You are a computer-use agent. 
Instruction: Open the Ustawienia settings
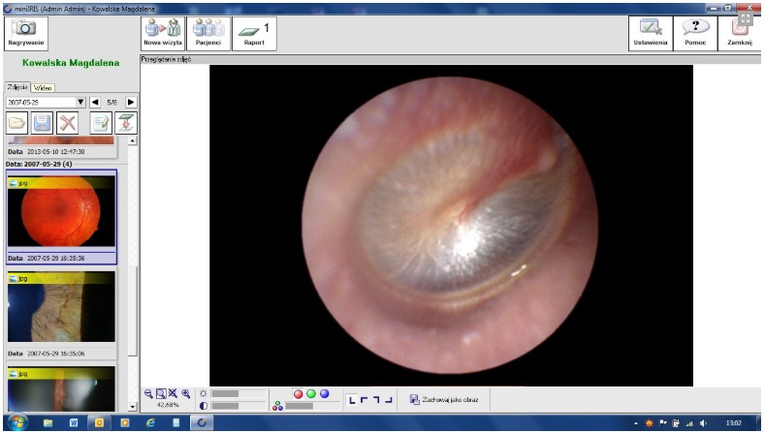pos(650,35)
